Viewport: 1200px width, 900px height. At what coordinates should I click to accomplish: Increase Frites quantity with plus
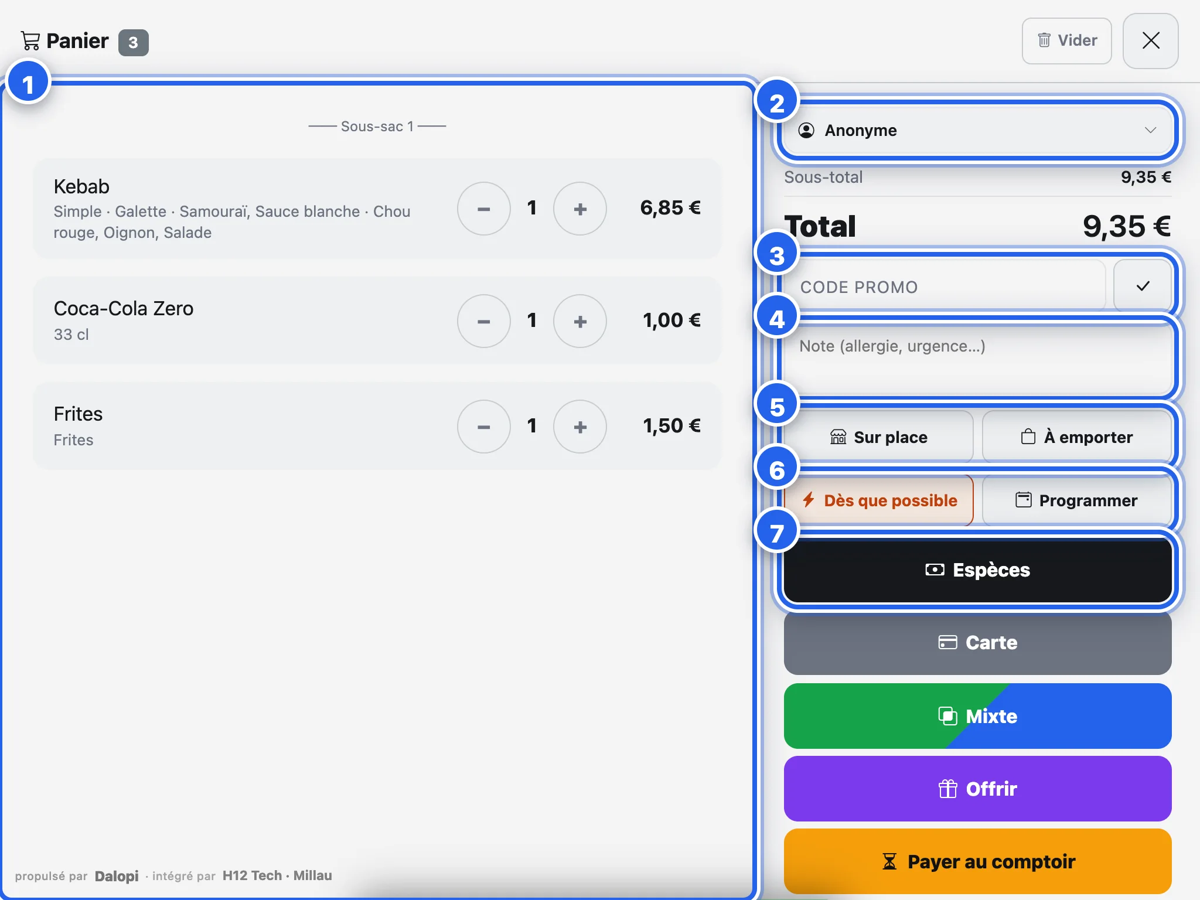pos(579,427)
